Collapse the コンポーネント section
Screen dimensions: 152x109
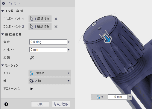(3, 11)
